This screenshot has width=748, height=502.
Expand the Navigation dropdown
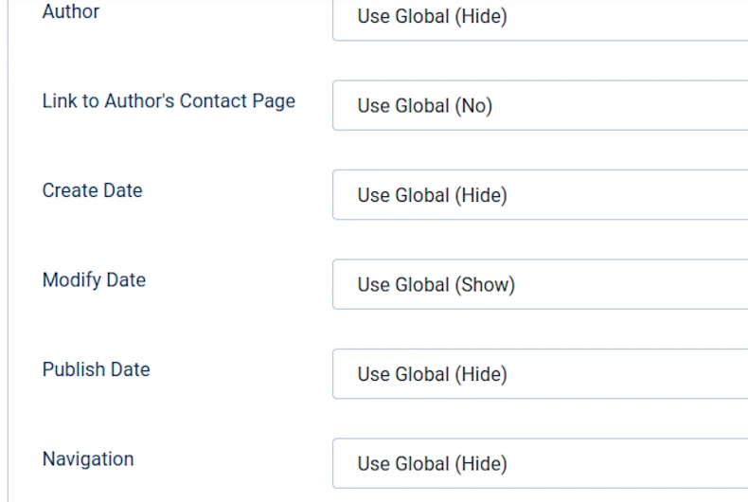click(x=540, y=463)
